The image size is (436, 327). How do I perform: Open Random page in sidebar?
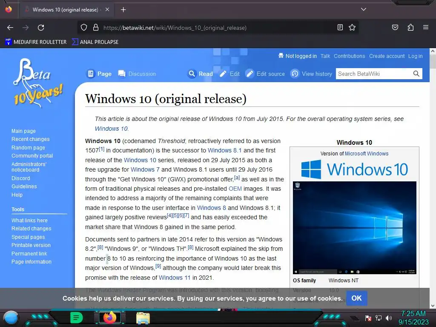[x=29, y=148]
